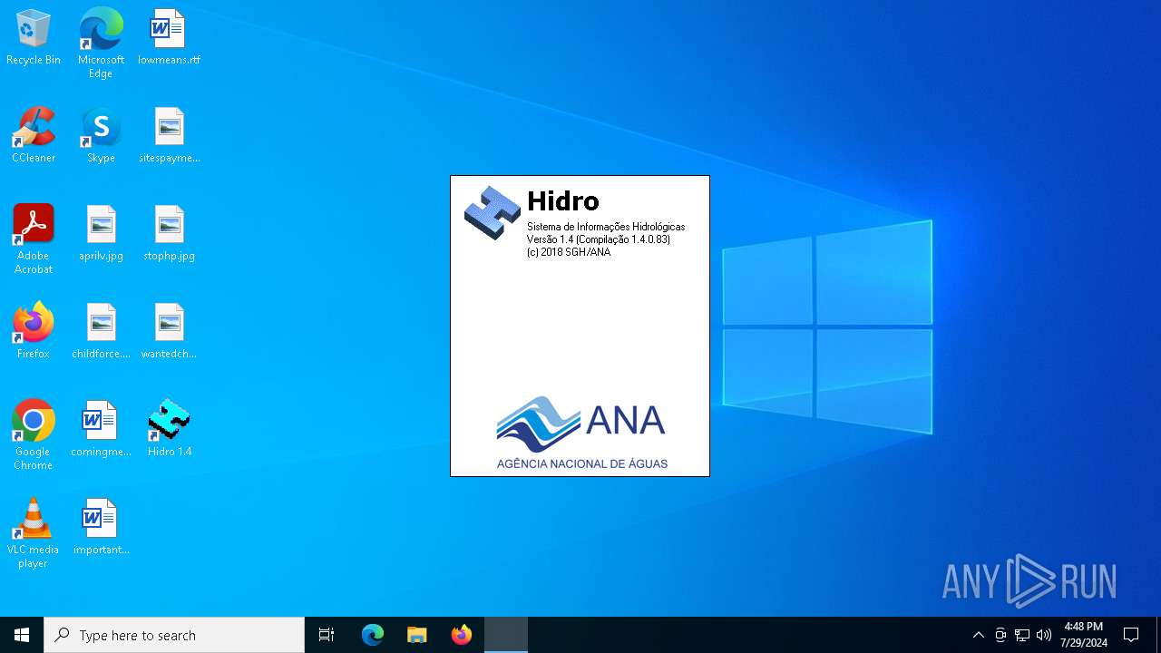Select the important Word document

coord(101,527)
